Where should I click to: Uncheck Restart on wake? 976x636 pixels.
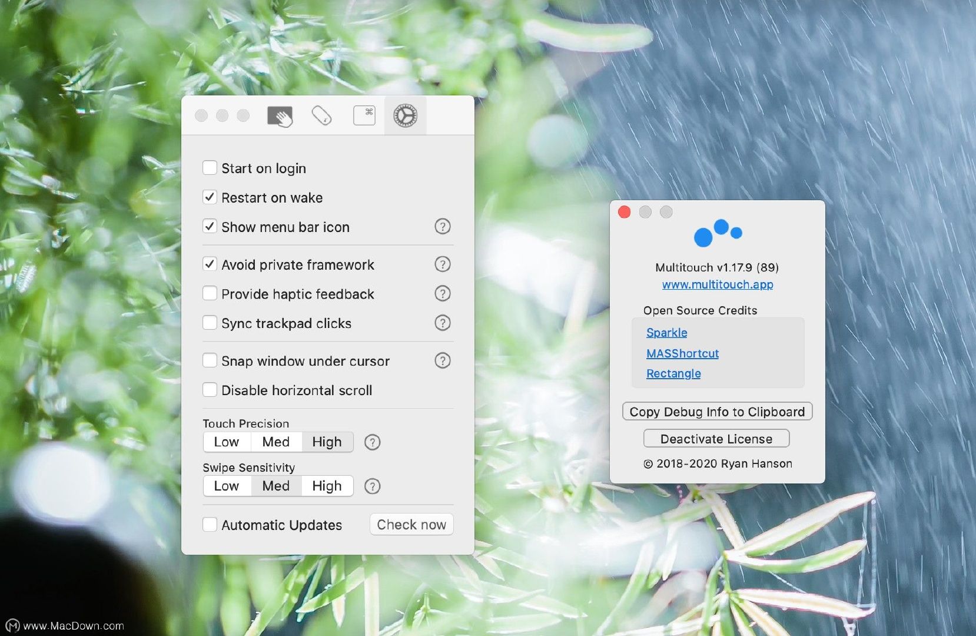click(210, 197)
